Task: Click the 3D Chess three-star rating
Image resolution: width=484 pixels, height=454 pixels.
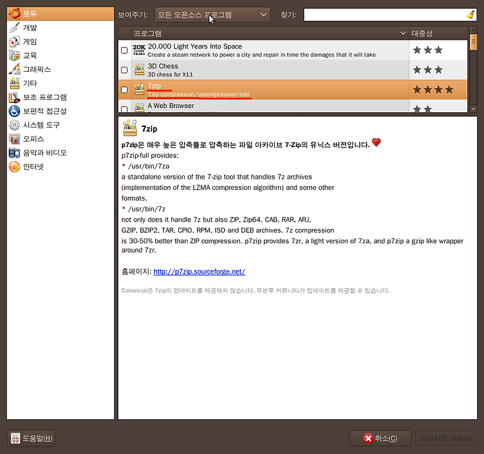Action: coord(428,70)
